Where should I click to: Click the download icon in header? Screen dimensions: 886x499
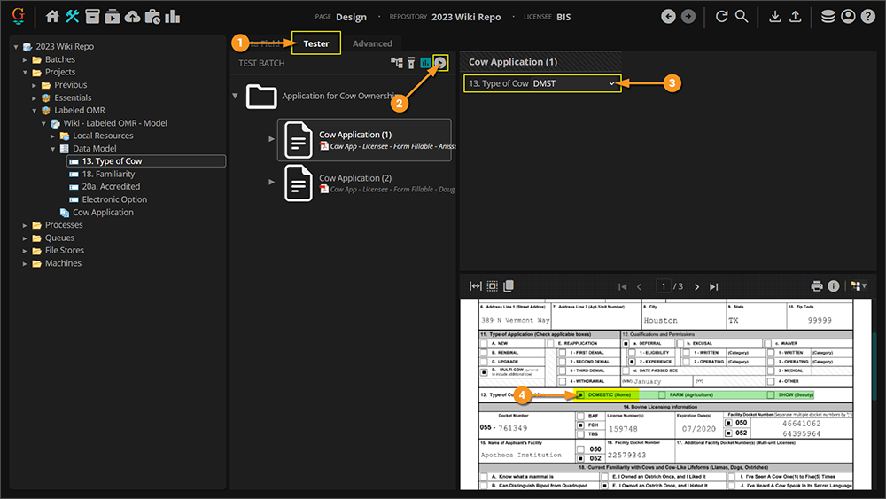(775, 16)
